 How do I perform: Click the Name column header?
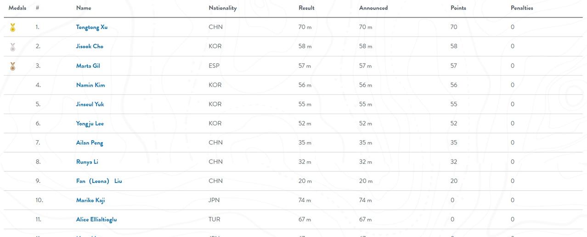point(84,8)
